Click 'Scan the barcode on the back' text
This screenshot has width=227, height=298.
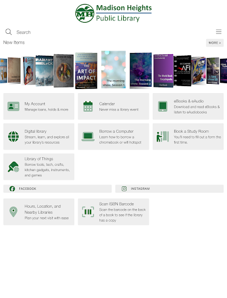point(122,210)
